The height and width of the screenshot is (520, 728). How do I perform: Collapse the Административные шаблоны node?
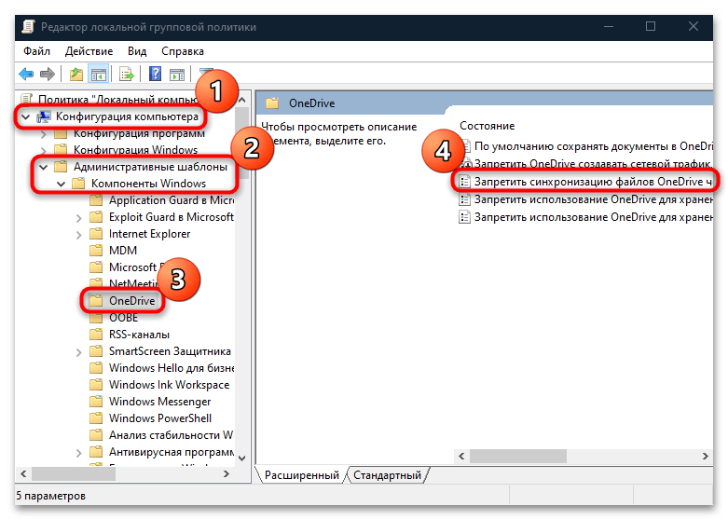(x=44, y=167)
